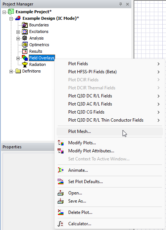Select the Results tree item
166x230 pixels.
(36, 51)
